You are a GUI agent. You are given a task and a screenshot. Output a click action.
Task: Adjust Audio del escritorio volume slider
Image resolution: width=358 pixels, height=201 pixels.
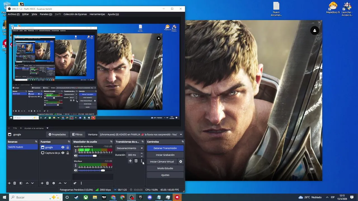95,156
